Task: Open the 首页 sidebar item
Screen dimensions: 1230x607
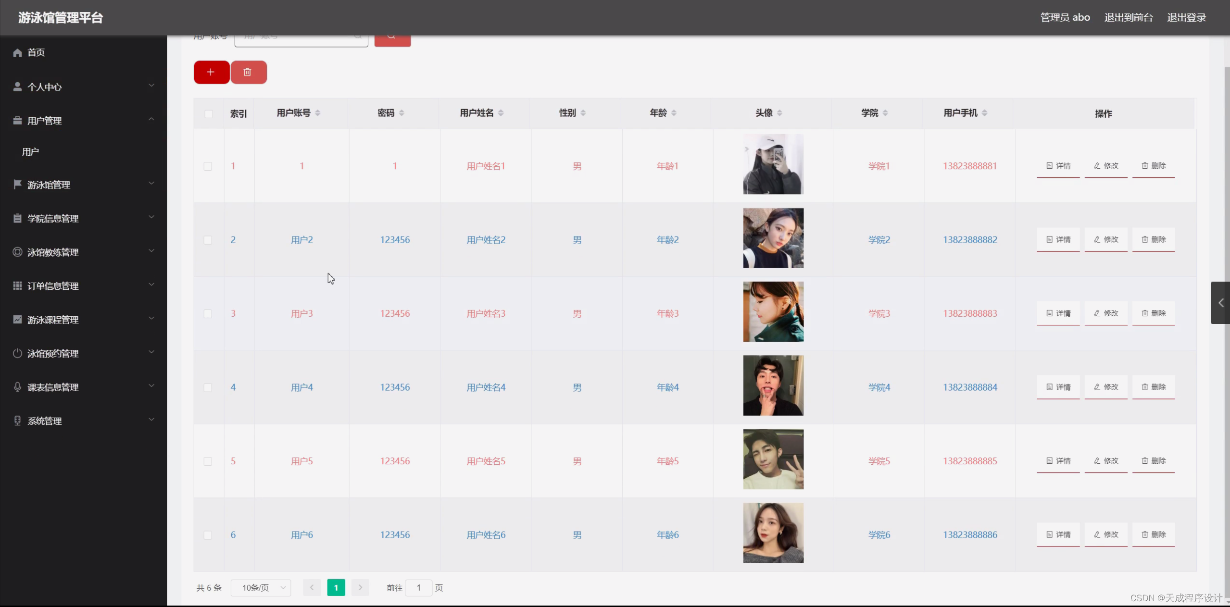Action: click(x=36, y=52)
